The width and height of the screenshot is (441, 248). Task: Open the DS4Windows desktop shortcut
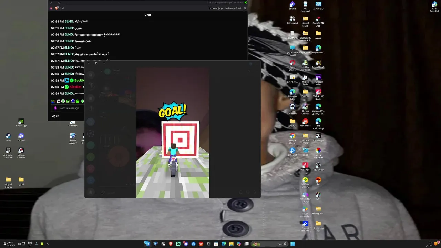305,197
